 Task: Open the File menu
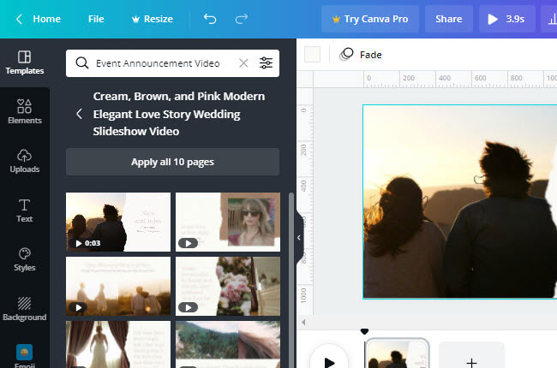click(x=96, y=19)
